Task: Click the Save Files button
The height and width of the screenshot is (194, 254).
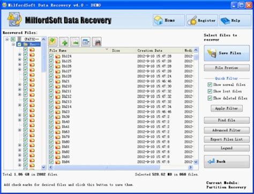Action: [x=227, y=53]
